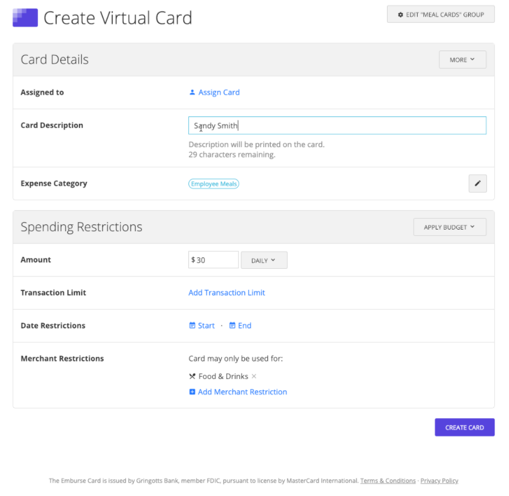Expand the APPLY BUDGET dropdown
Image resolution: width=509 pixels, height=496 pixels.
pos(449,226)
